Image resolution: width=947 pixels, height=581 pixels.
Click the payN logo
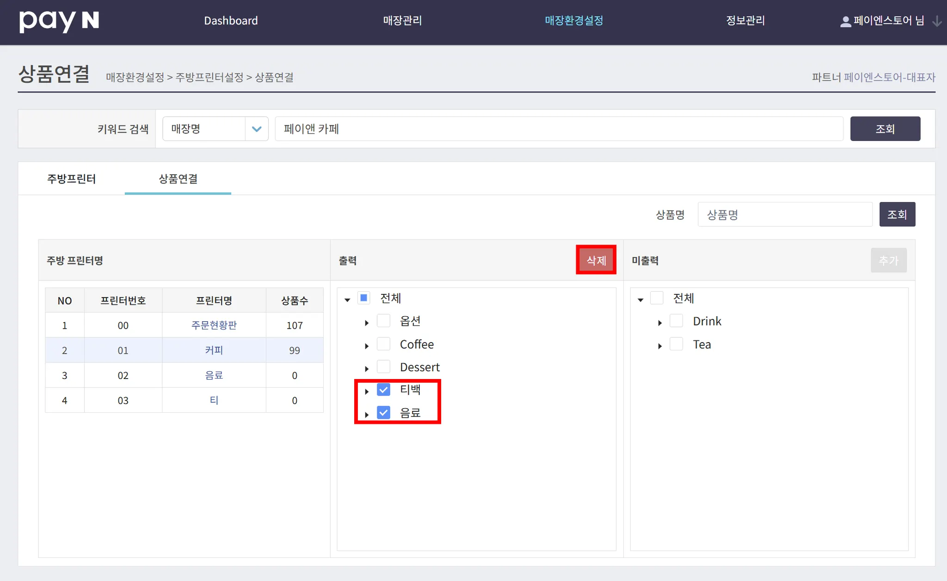(x=59, y=21)
